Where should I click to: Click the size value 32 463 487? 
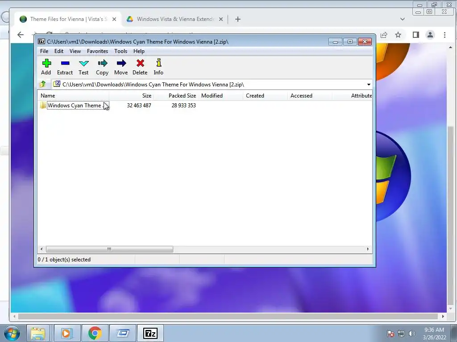pos(139,105)
